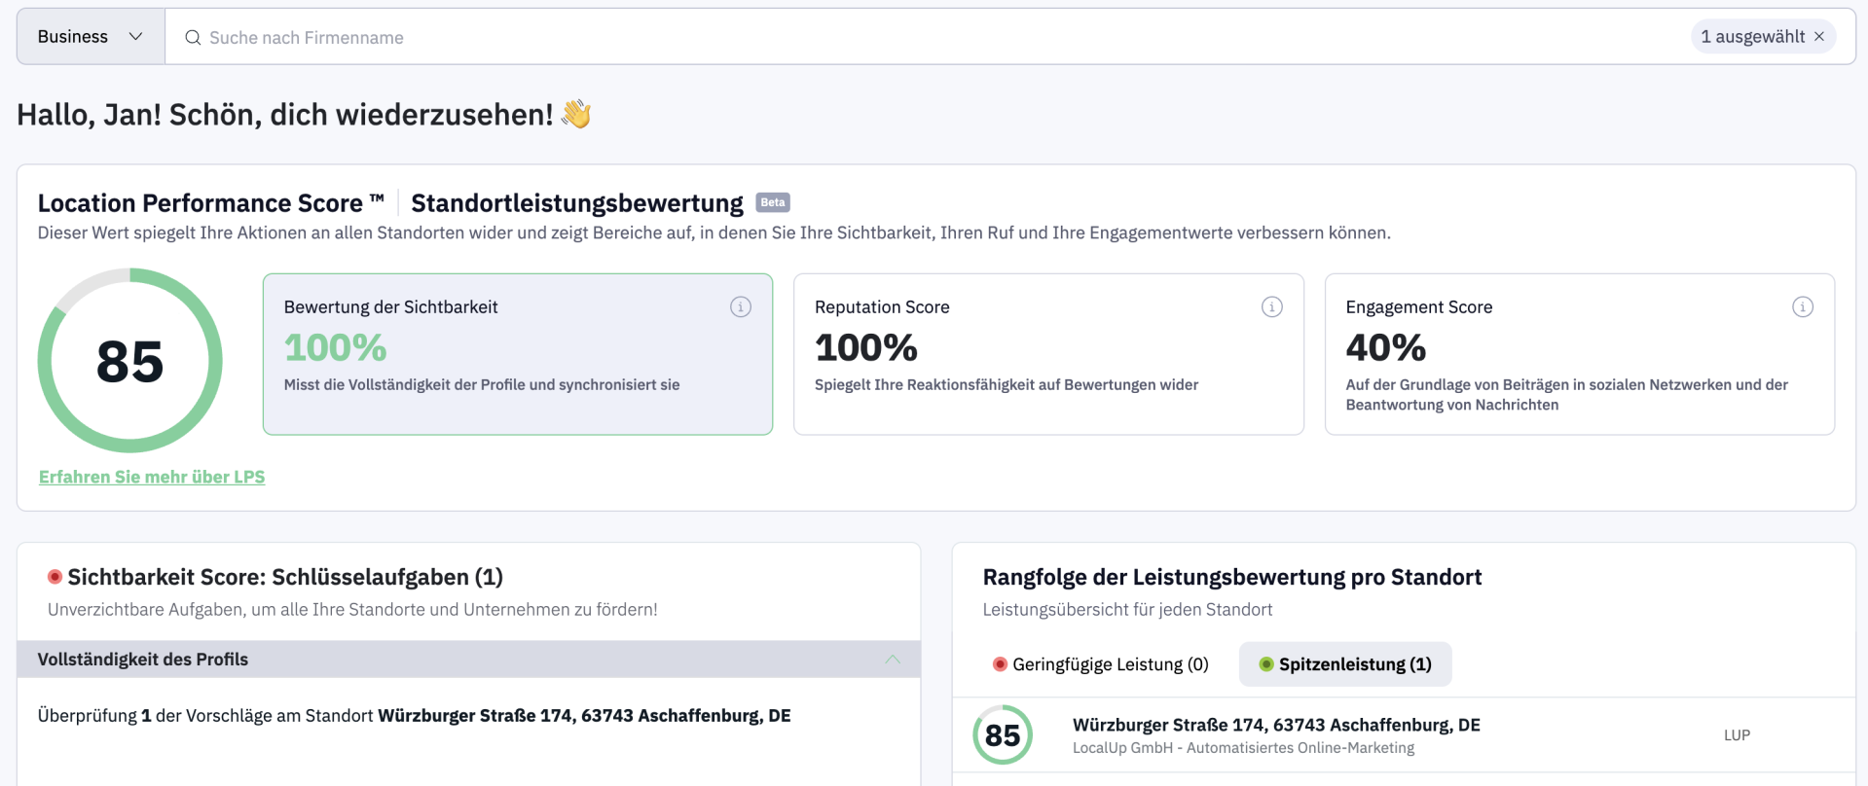The width and height of the screenshot is (1868, 786).
Task: Switch to Geringfügige Leistung (0) tab
Action: click(x=1100, y=664)
